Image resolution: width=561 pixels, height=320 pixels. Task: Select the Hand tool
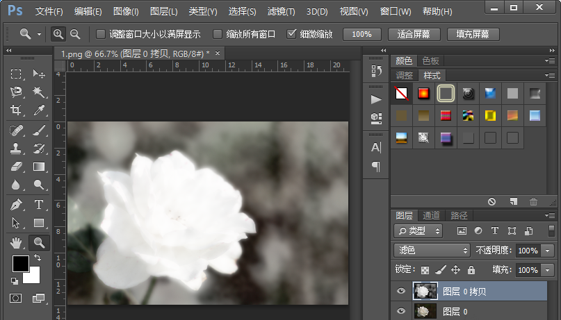16,242
